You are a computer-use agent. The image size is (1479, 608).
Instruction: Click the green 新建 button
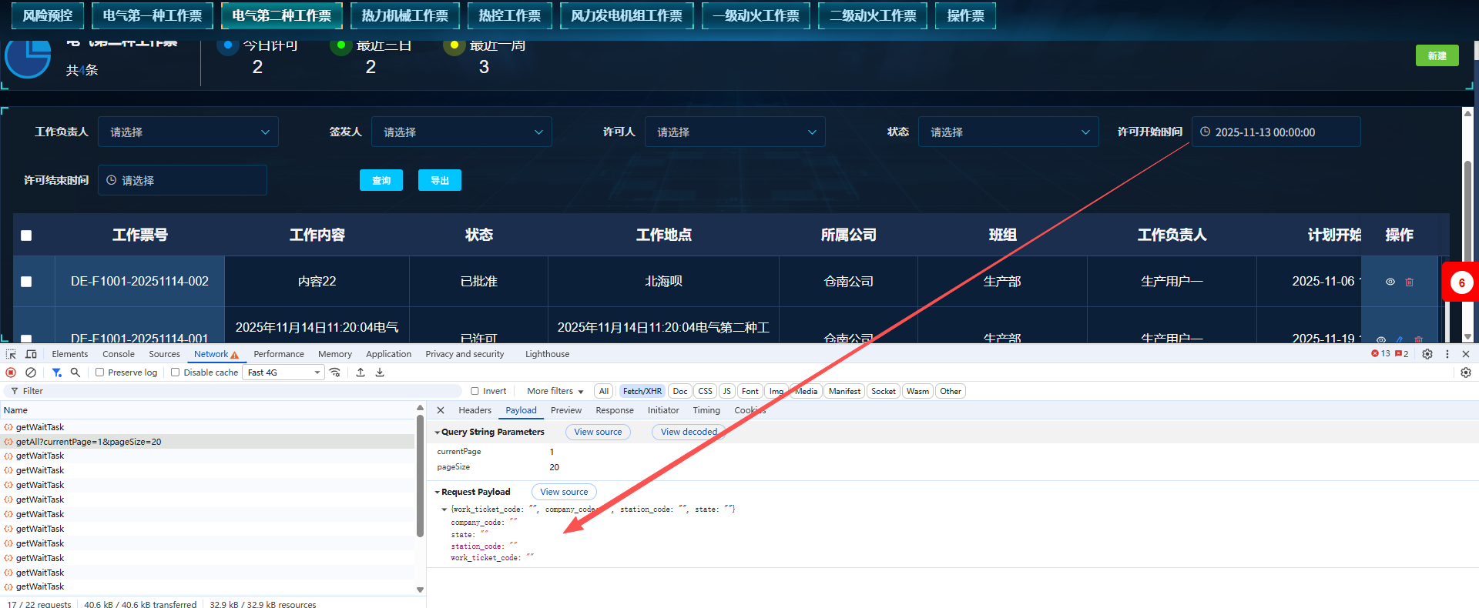(1437, 55)
